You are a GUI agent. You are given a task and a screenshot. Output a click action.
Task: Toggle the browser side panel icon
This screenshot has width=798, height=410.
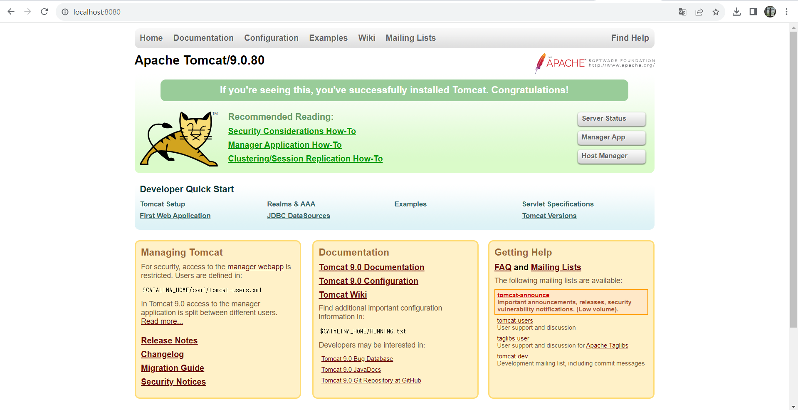tap(753, 12)
